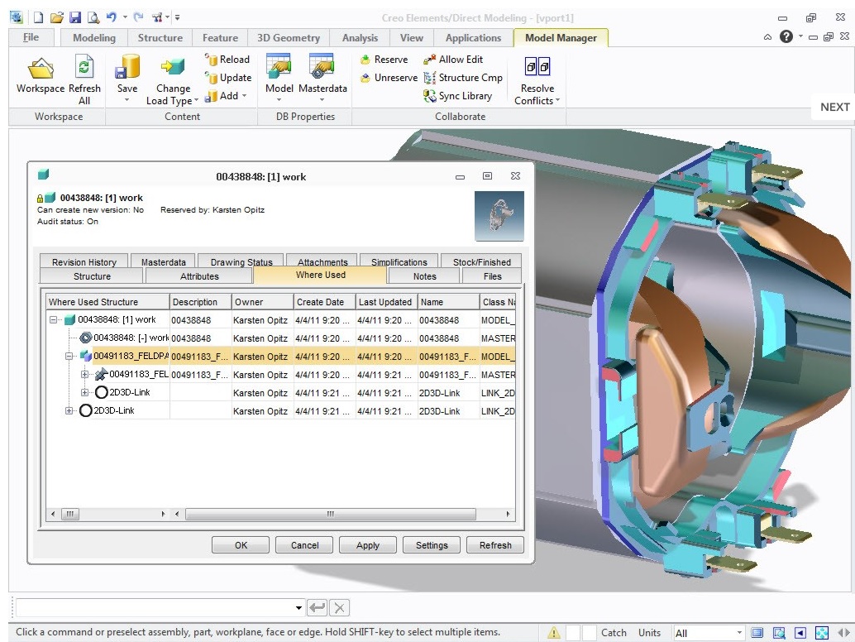Viewport: 855px width, 642px height.
Task: Click Save disk icon in quick toolbar
Action: (x=74, y=17)
